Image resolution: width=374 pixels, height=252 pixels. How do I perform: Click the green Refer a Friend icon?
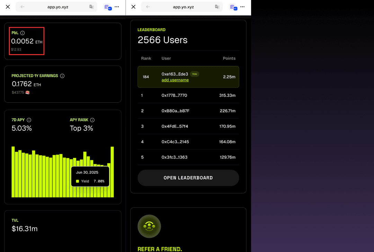[x=149, y=226]
